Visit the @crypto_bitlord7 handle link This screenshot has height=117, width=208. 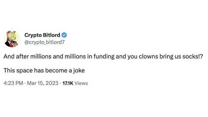tap(45, 42)
